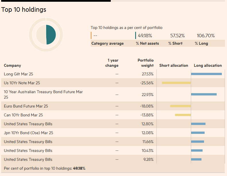This screenshot has width=227, height=176.
Task: Click the yellow short bar for Us 10Yr Note
Action: (176, 83)
